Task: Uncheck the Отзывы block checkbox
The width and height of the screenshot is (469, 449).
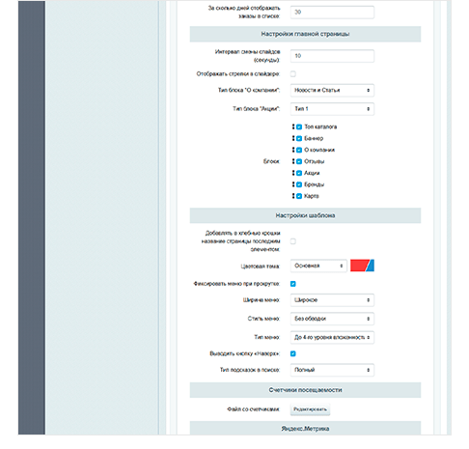Action: (299, 161)
